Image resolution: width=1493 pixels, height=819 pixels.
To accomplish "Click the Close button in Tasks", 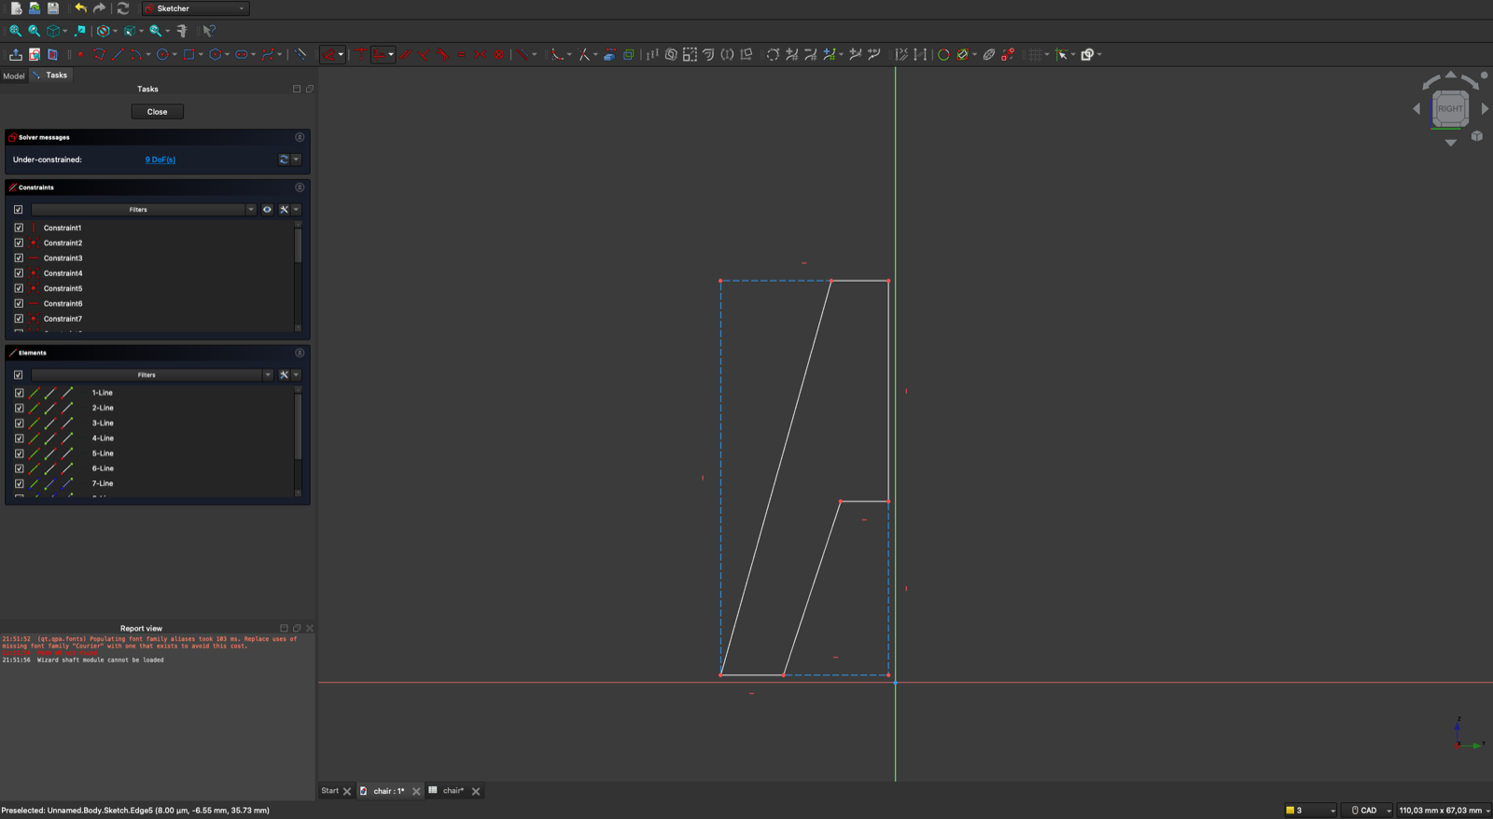I will point(157,112).
